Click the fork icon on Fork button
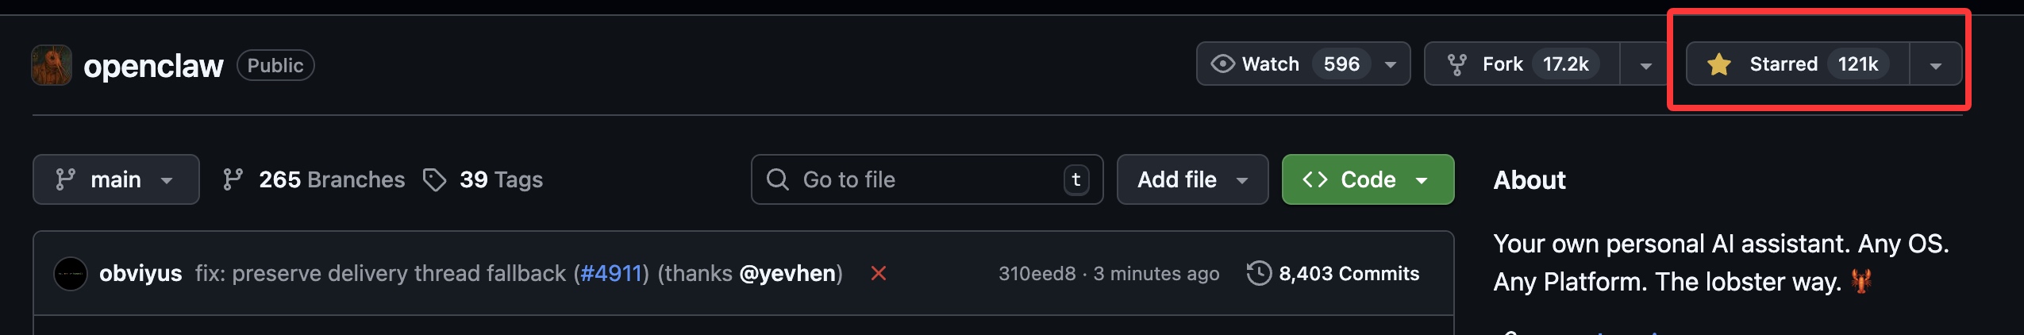This screenshot has width=2024, height=335. coord(1456,64)
